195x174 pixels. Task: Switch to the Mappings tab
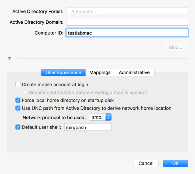(x=100, y=72)
